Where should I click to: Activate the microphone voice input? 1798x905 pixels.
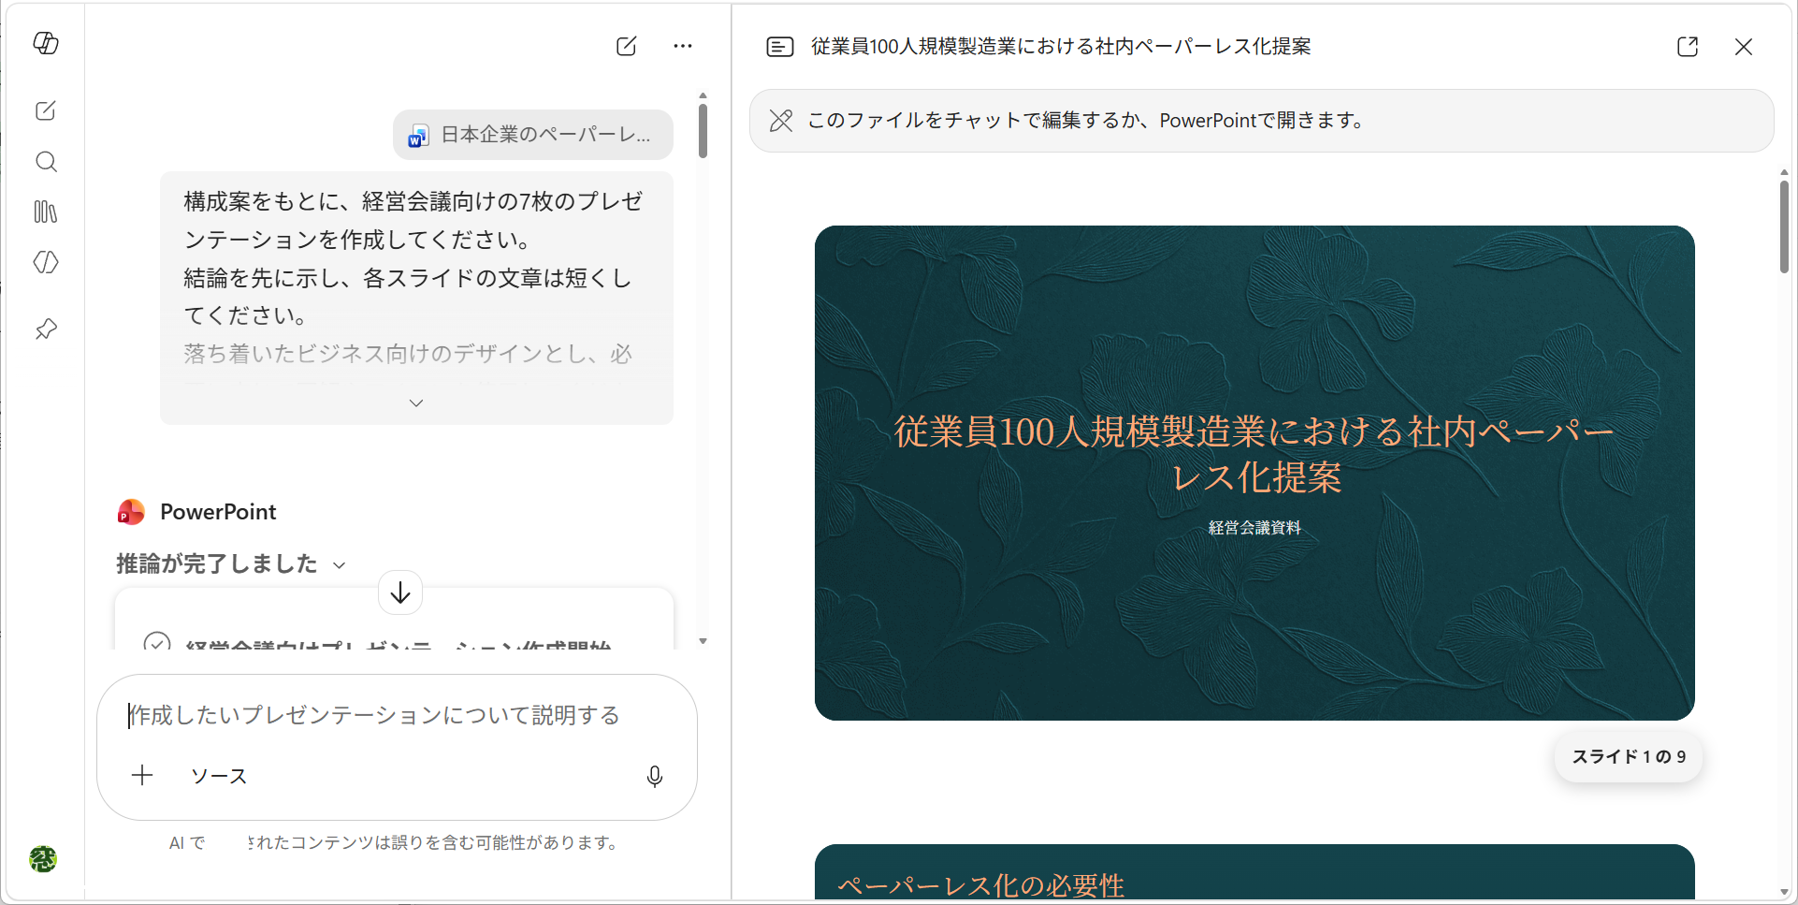[655, 776]
